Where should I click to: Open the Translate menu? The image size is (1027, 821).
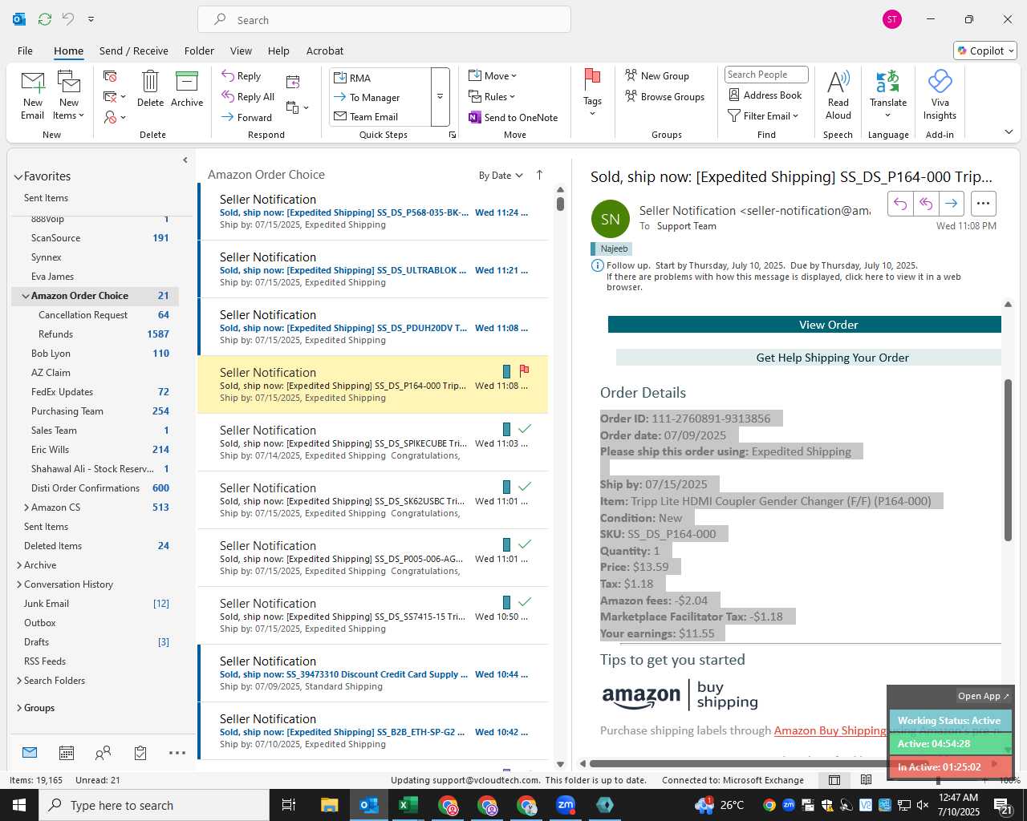[888, 95]
